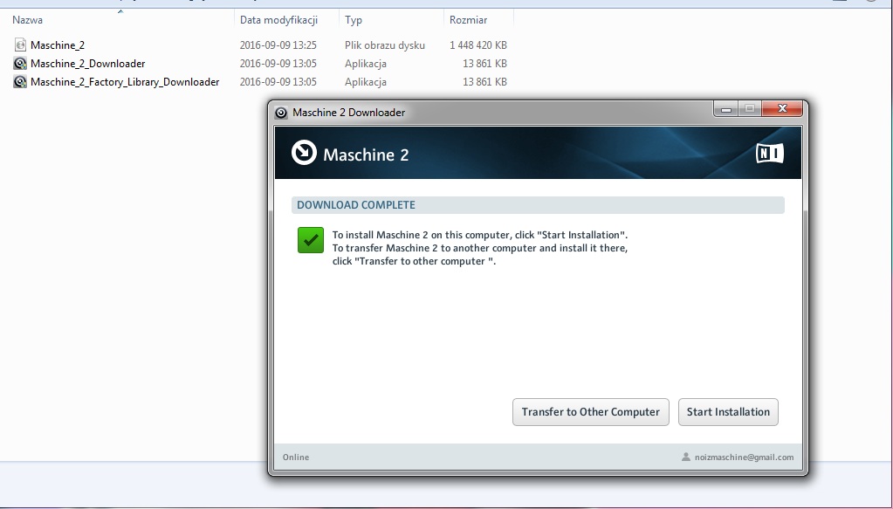Select the Maschine_2 file name
This screenshot has height=509, width=893.
click(x=58, y=45)
